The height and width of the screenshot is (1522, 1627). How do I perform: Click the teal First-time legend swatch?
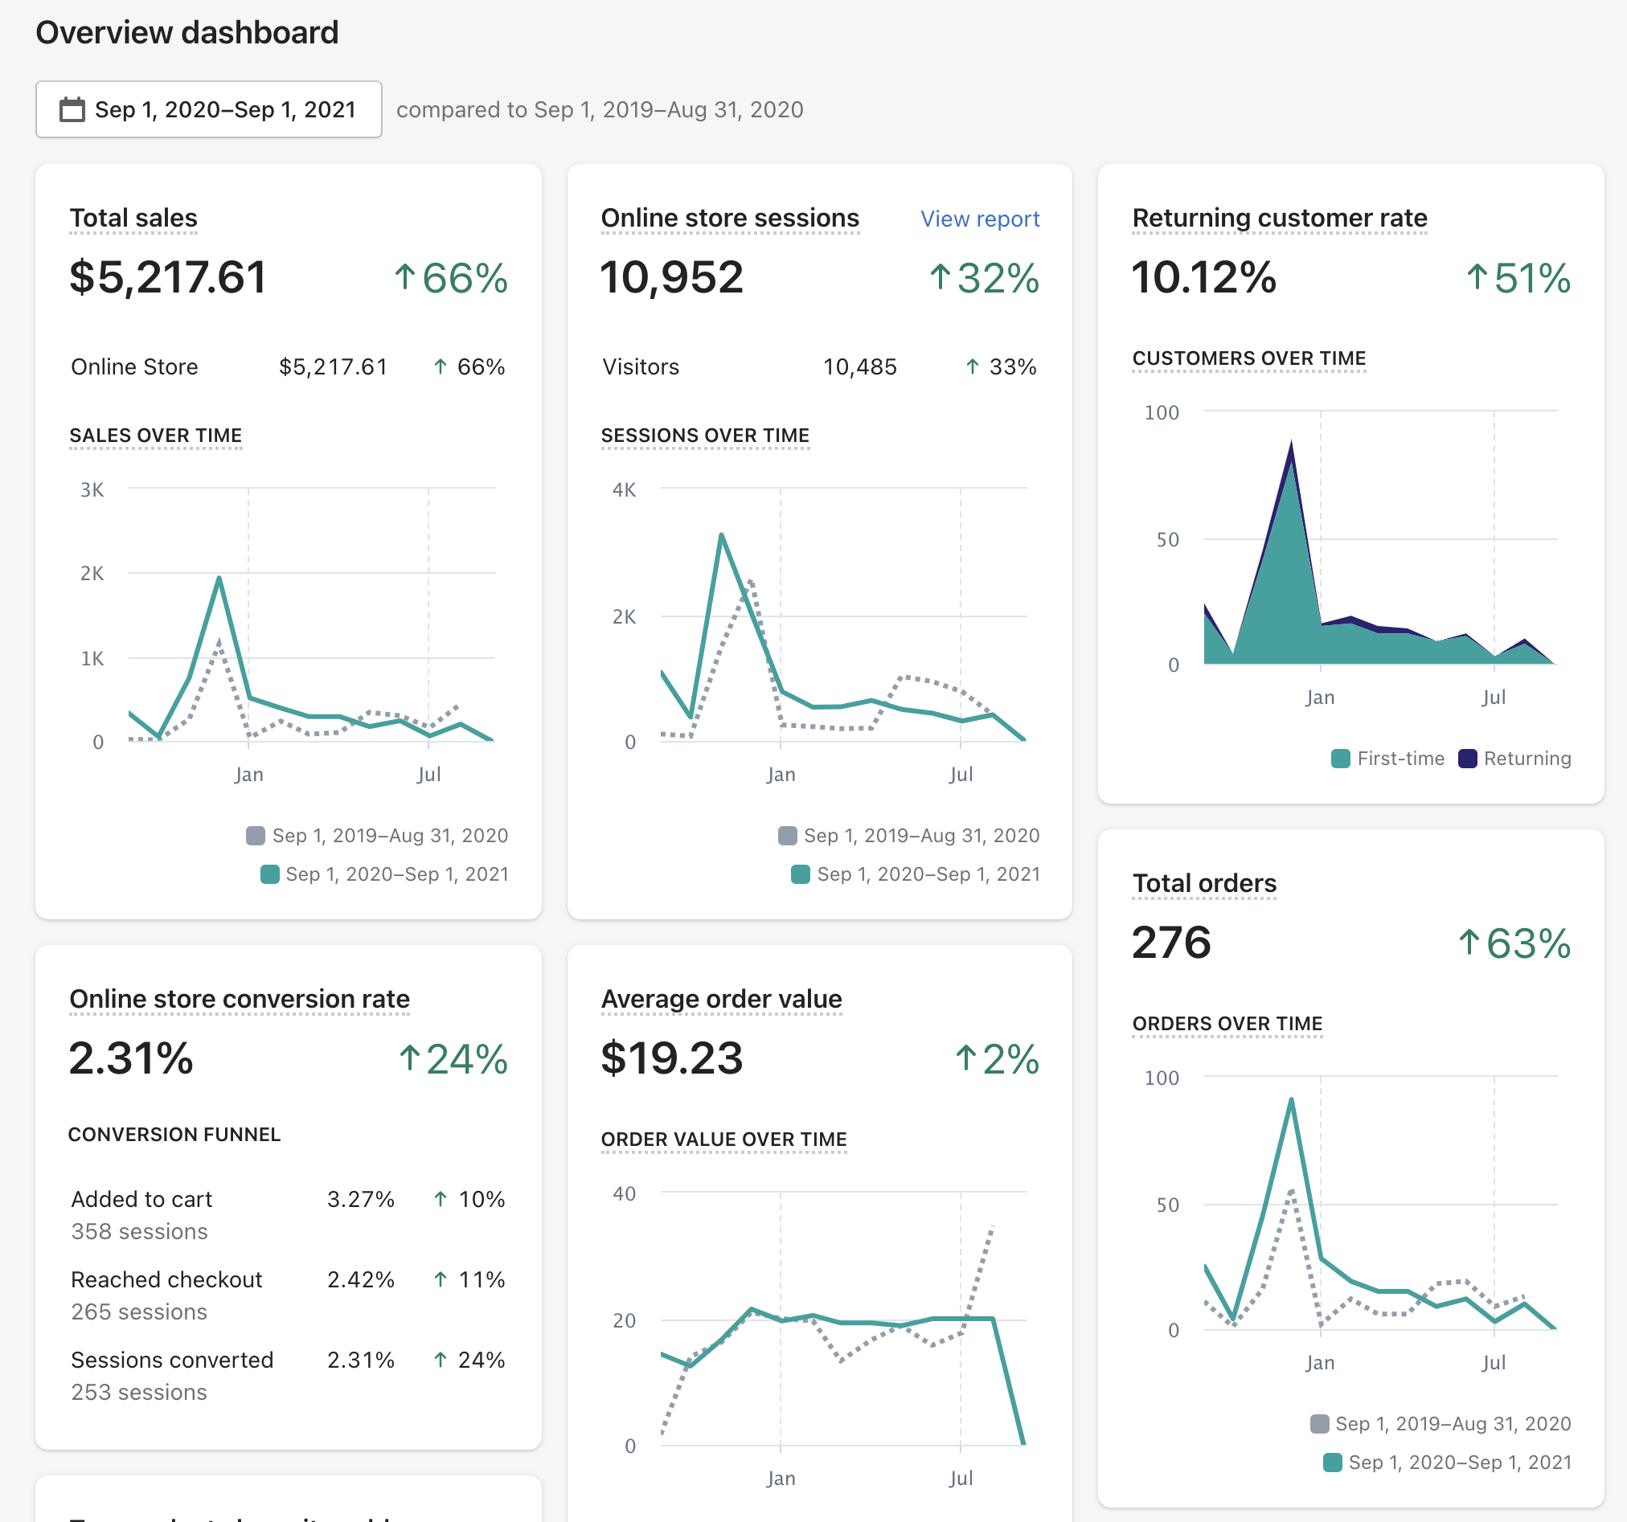point(1340,759)
